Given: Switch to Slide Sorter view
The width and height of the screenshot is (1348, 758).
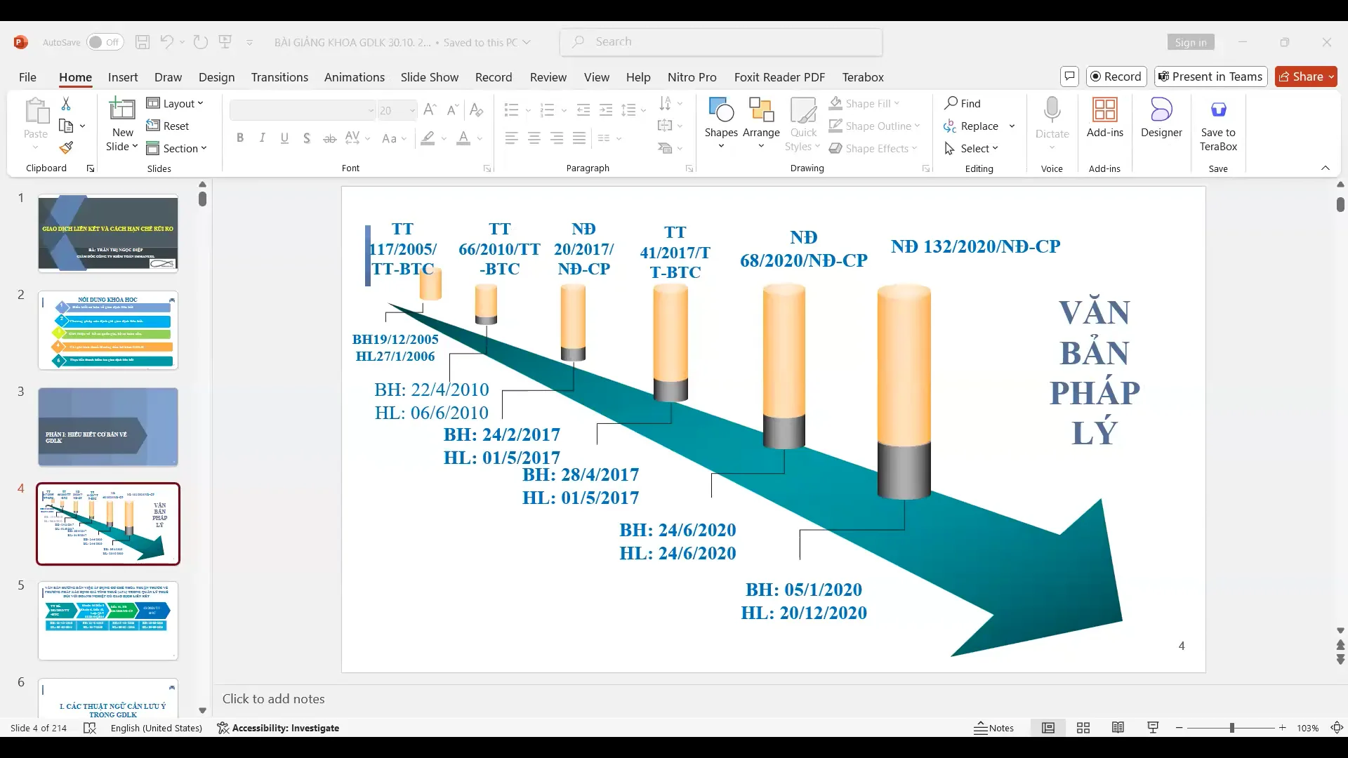Looking at the screenshot, I should tap(1083, 728).
